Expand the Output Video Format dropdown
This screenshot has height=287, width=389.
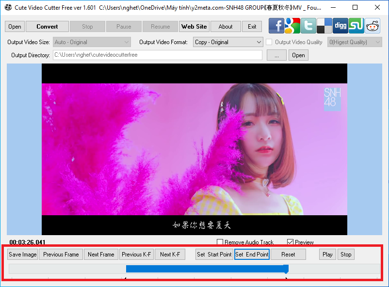pos(228,42)
